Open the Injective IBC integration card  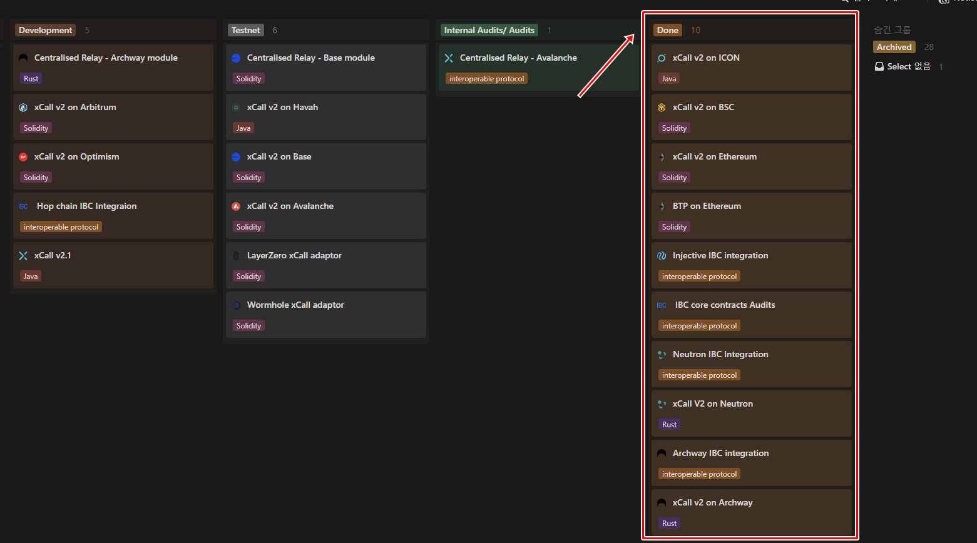click(x=752, y=265)
